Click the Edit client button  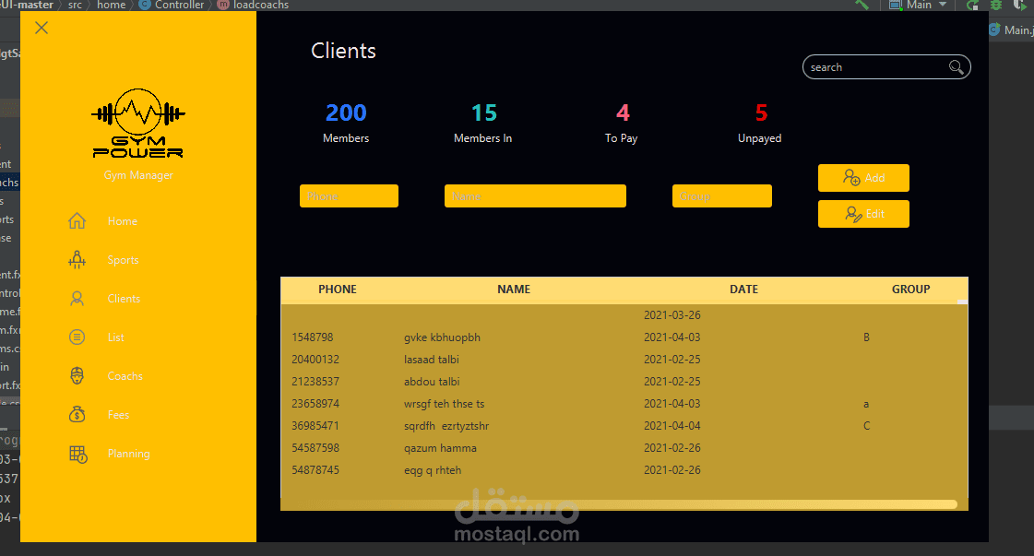864,214
